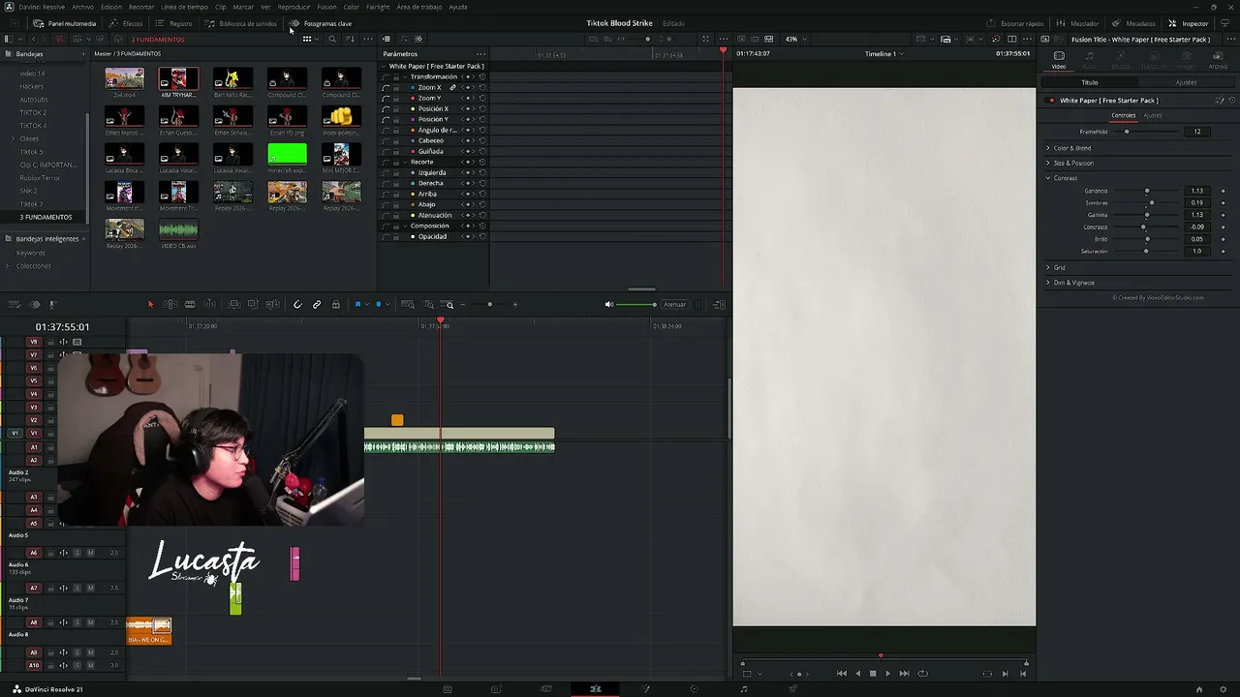Toggle timeline linked selection chain icon

click(x=317, y=305)
